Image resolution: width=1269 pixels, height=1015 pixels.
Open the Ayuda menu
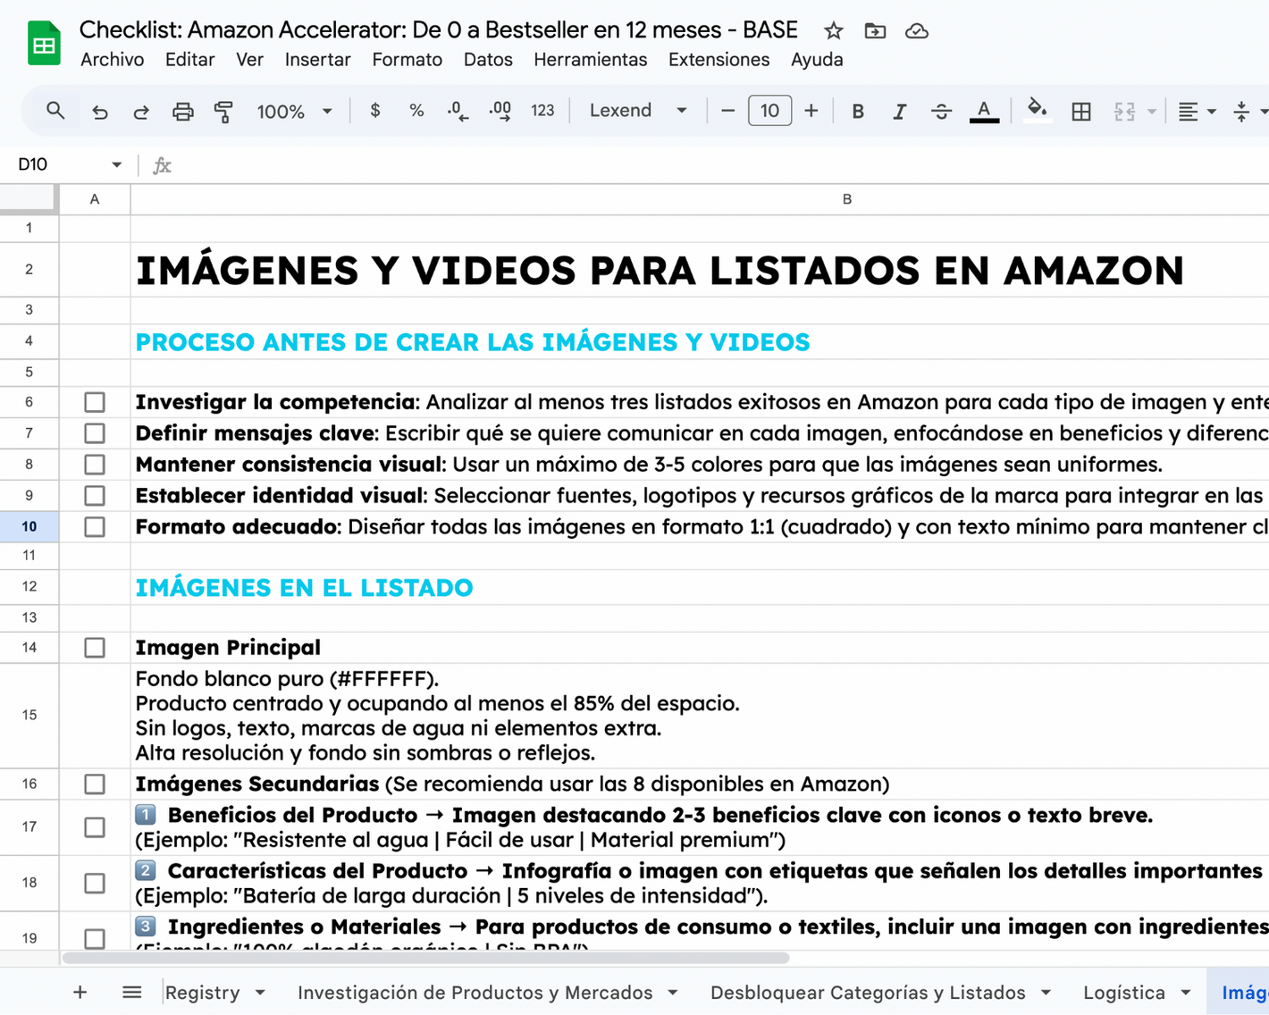click(817, 60)
